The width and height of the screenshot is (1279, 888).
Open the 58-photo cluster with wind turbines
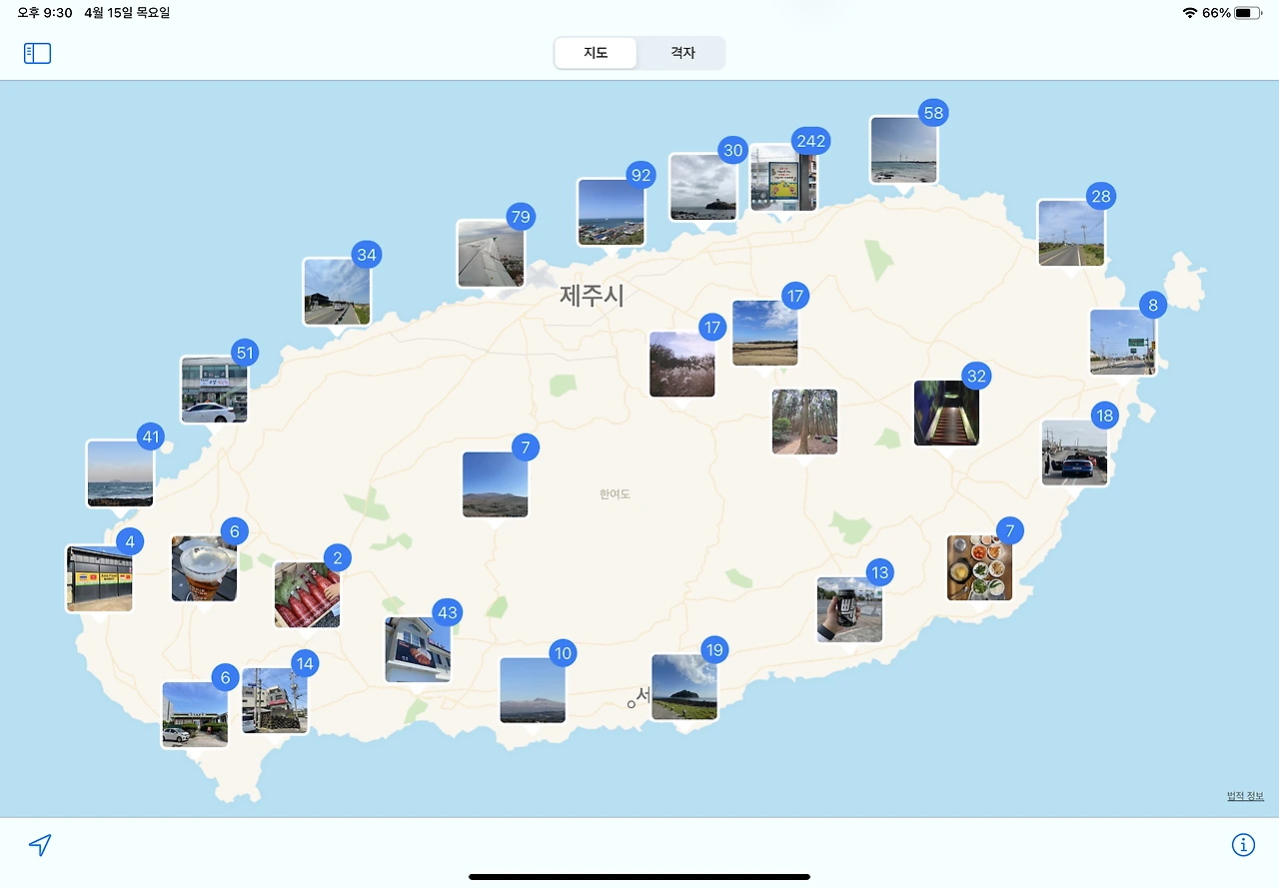[x=903, y=150]
